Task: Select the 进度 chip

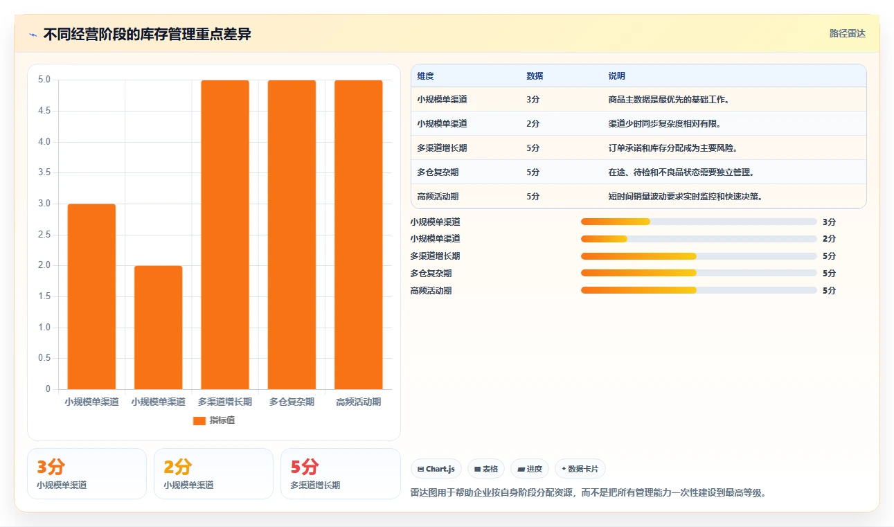Action: pyautogui.click(x=530, y=469)
